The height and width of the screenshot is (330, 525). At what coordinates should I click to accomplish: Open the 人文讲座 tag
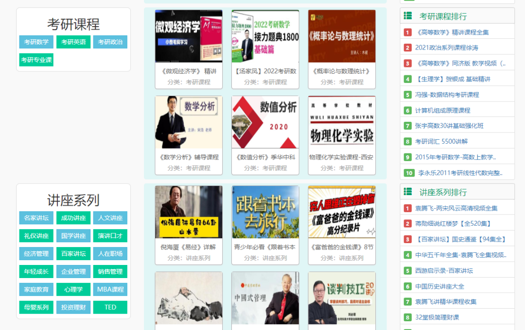(x=110, y=218)
